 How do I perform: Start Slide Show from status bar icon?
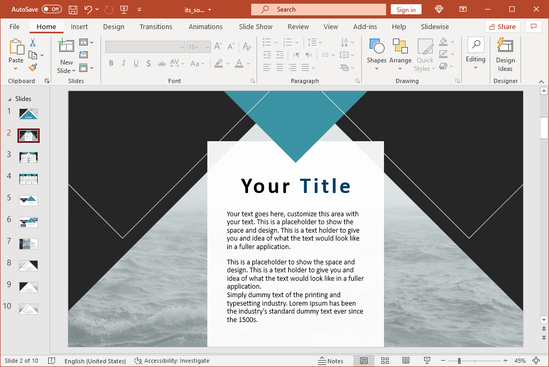click(427, 361)
